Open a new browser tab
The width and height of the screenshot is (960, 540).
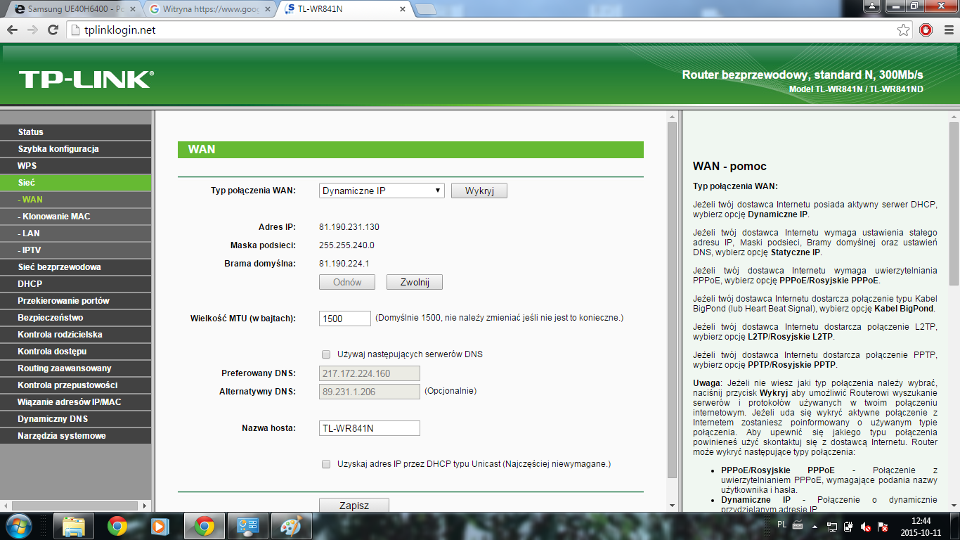pyautogui.click(x=426, y=9)
